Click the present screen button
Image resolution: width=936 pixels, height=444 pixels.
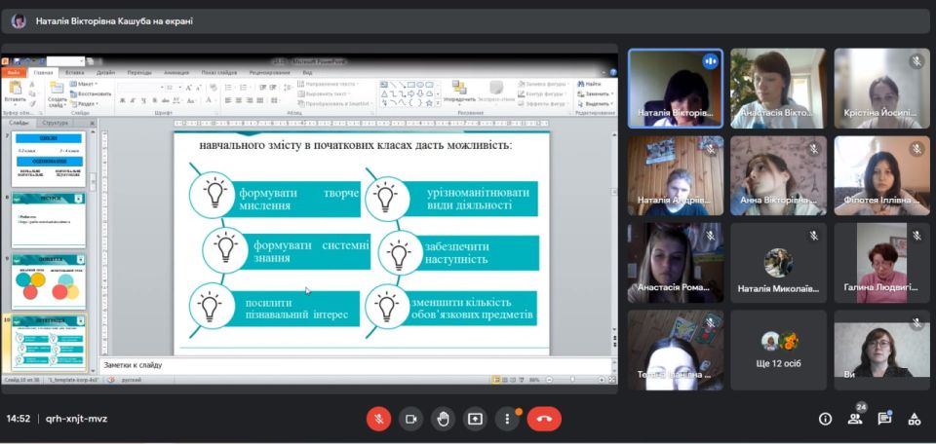pos(475,419)
